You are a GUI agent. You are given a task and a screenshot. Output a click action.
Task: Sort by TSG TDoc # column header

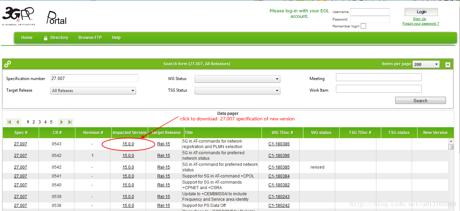(360, 133)
